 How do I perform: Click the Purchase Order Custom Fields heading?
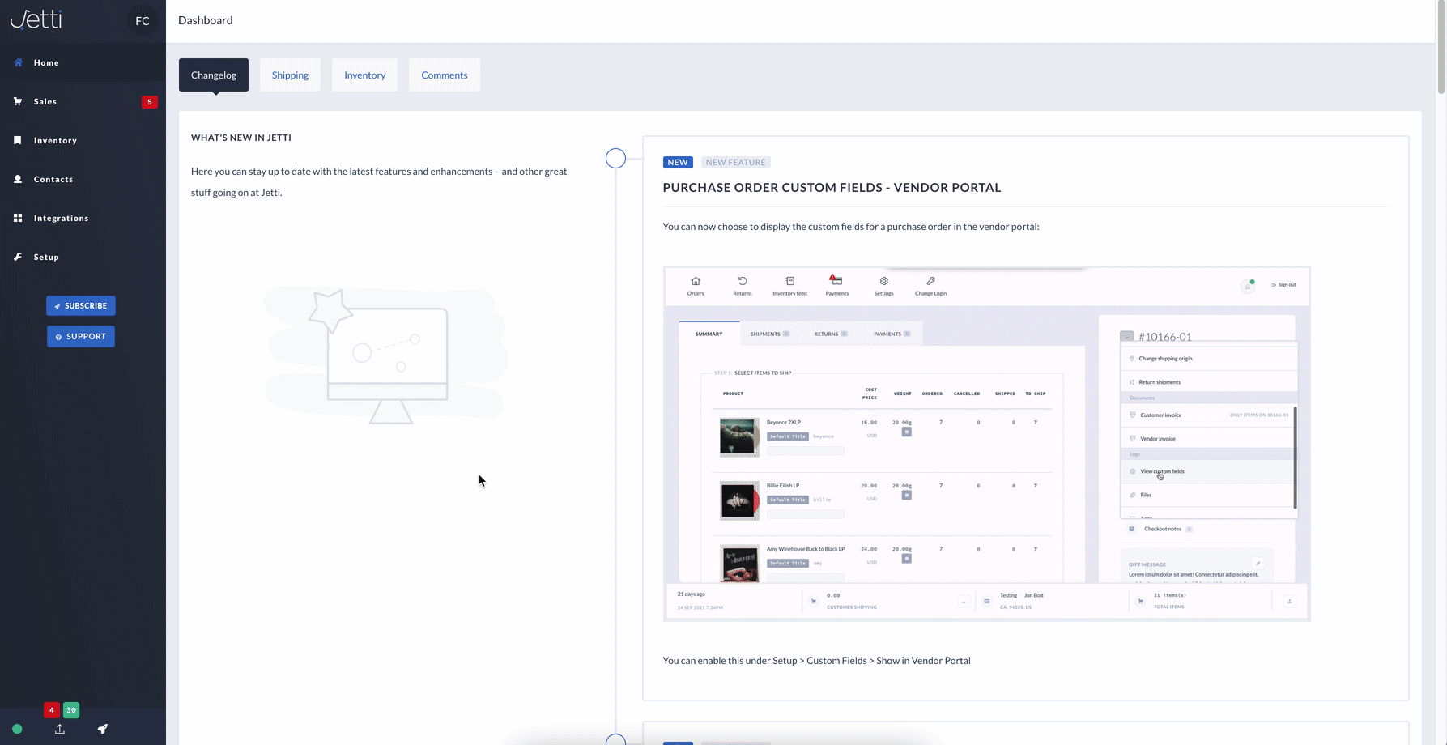832,187
